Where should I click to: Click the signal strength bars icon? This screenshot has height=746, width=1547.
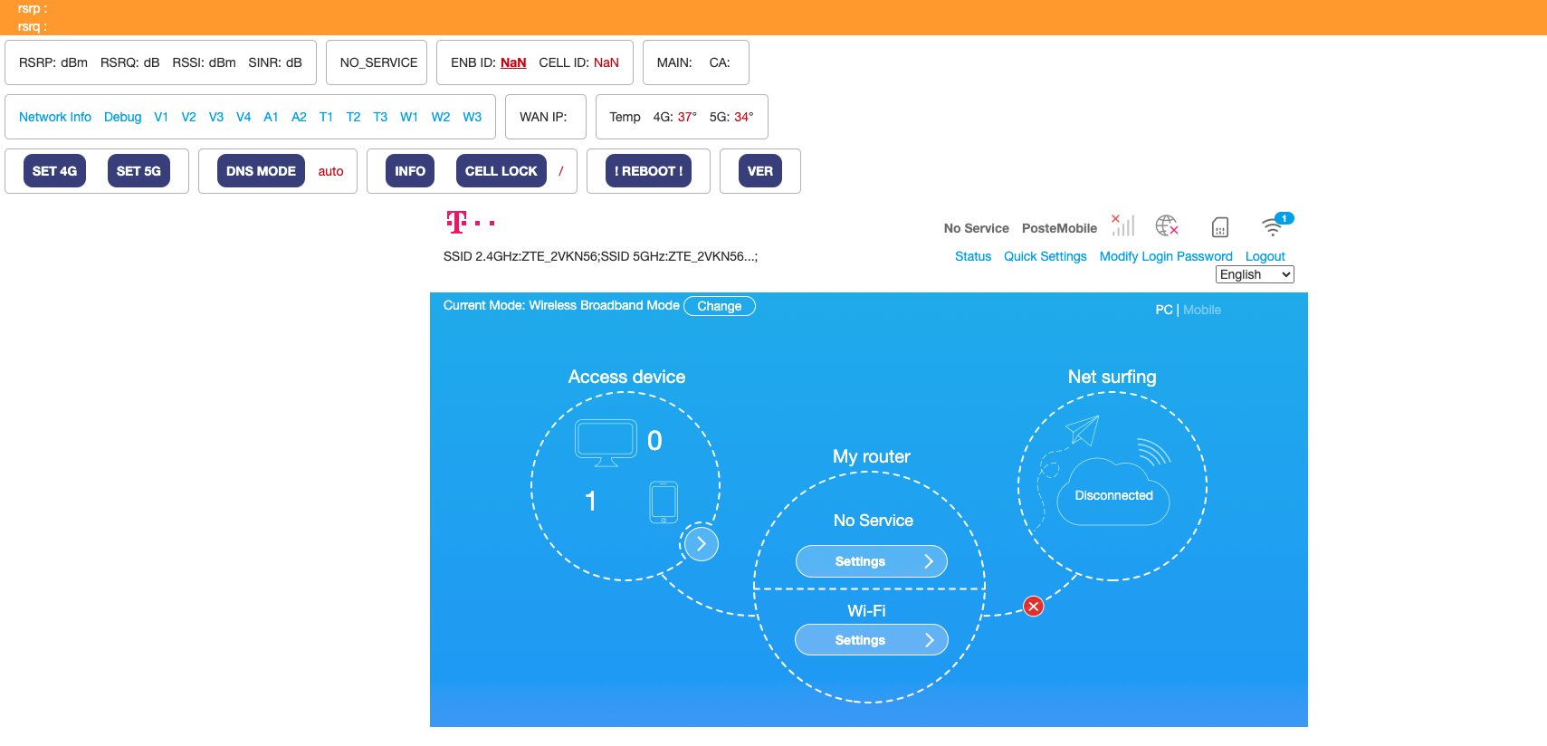(x=1123, y=225)
